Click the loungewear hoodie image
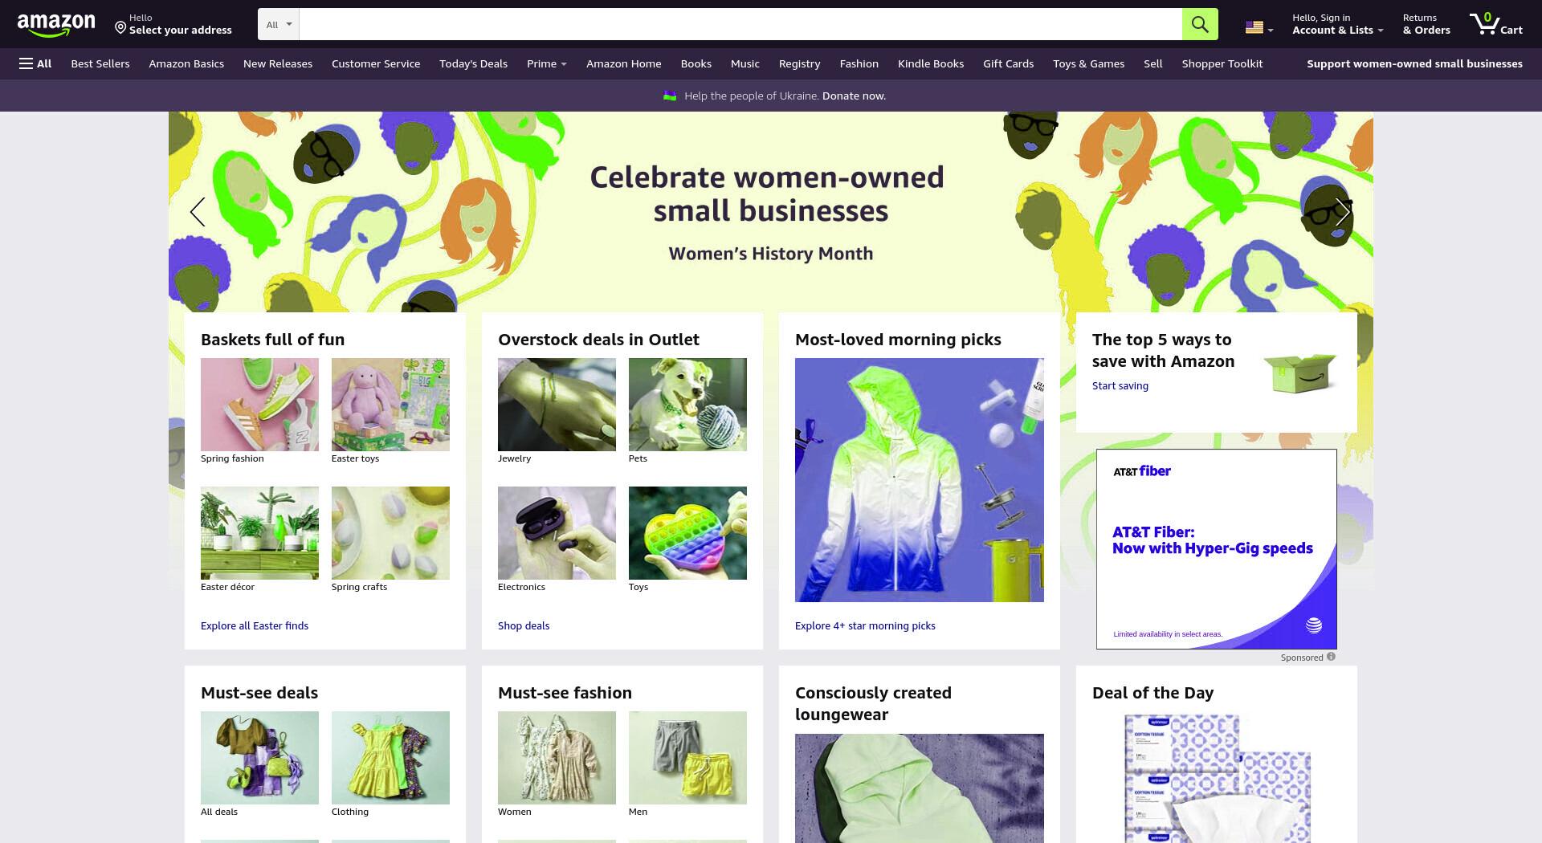Viewport: 1542px width, 843px height. point(920,788)
